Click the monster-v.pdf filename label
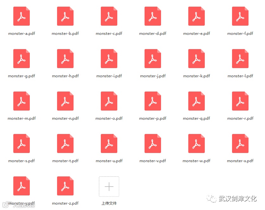 pyautogui.click(x=153, y=161)
